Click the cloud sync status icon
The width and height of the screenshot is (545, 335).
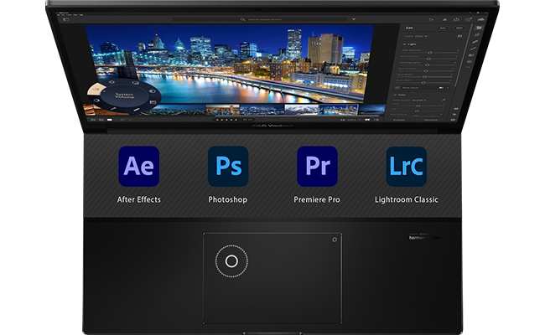pyautogui.click(x=481, y=19)
